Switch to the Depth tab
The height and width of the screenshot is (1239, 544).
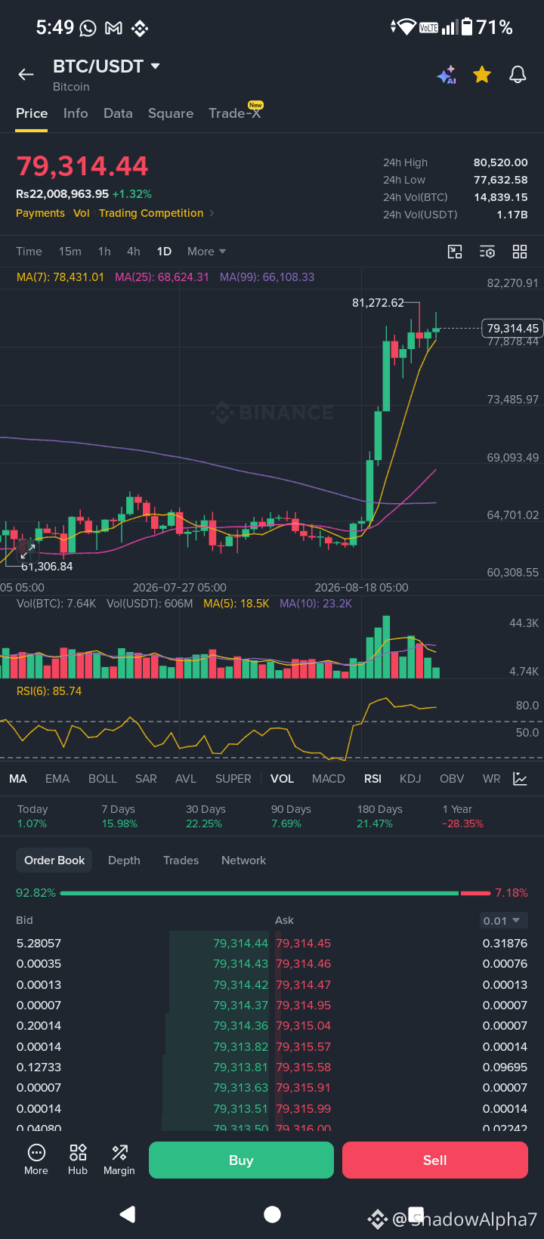(124, 861)
